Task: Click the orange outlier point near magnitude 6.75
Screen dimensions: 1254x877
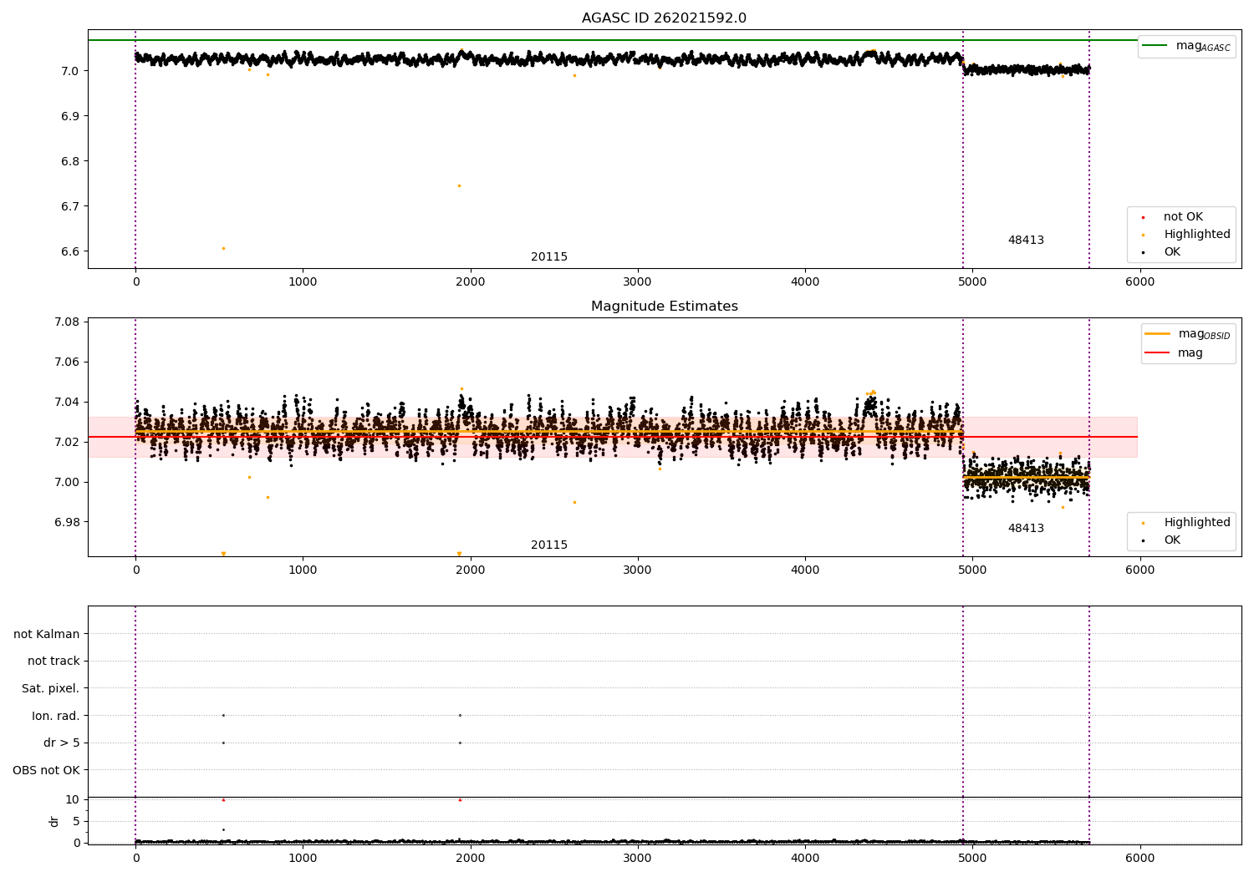Action: pyautogui.click(x=459, y=185)
